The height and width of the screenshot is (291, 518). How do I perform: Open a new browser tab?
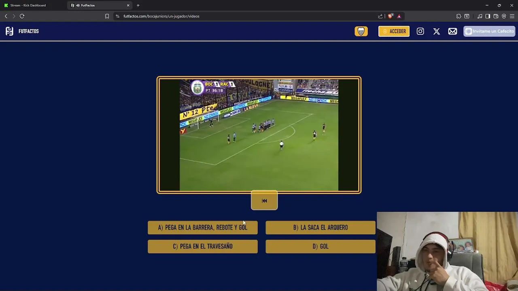(x=138, y=5)
